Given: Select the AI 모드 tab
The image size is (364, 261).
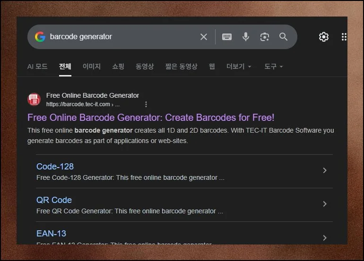Looking at the screenshot, I should click(x=37, y=67).
